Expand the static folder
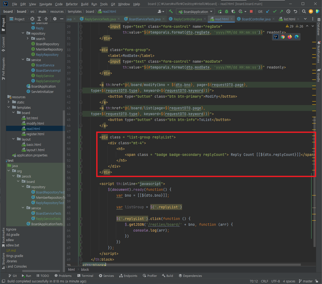Screen dimensions: 322x284 pos(9,102)
